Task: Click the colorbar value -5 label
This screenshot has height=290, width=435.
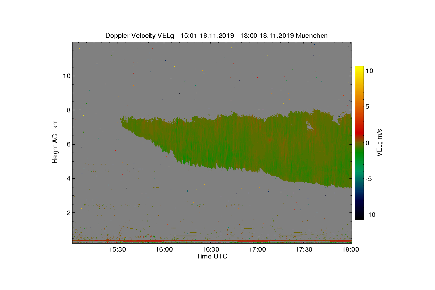Action: click(369, 179)
